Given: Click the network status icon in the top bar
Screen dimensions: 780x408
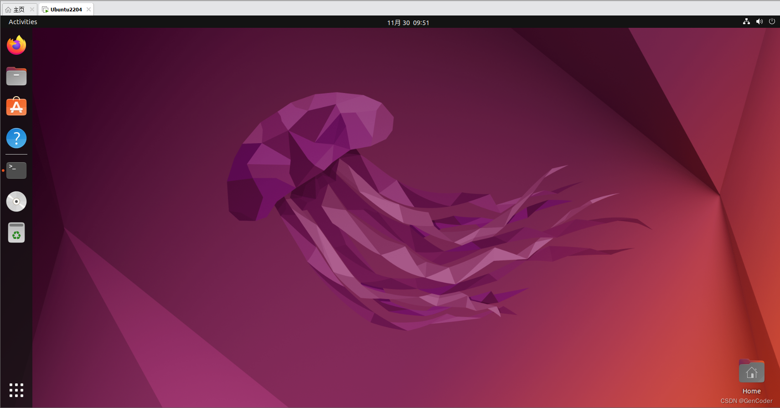Looking at the screenshot, I should [x=746, y=21].
